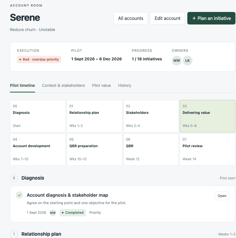Click the 1 / 18 initiatives progress text
The image size is (236, 238).
click(147, 59)
